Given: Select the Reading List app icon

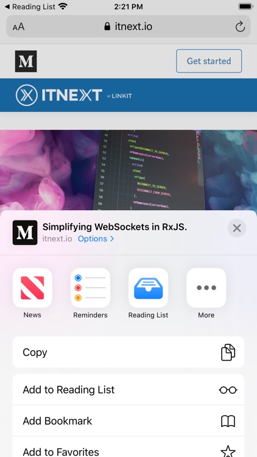Looking at the screenshot, I should 149,288.
